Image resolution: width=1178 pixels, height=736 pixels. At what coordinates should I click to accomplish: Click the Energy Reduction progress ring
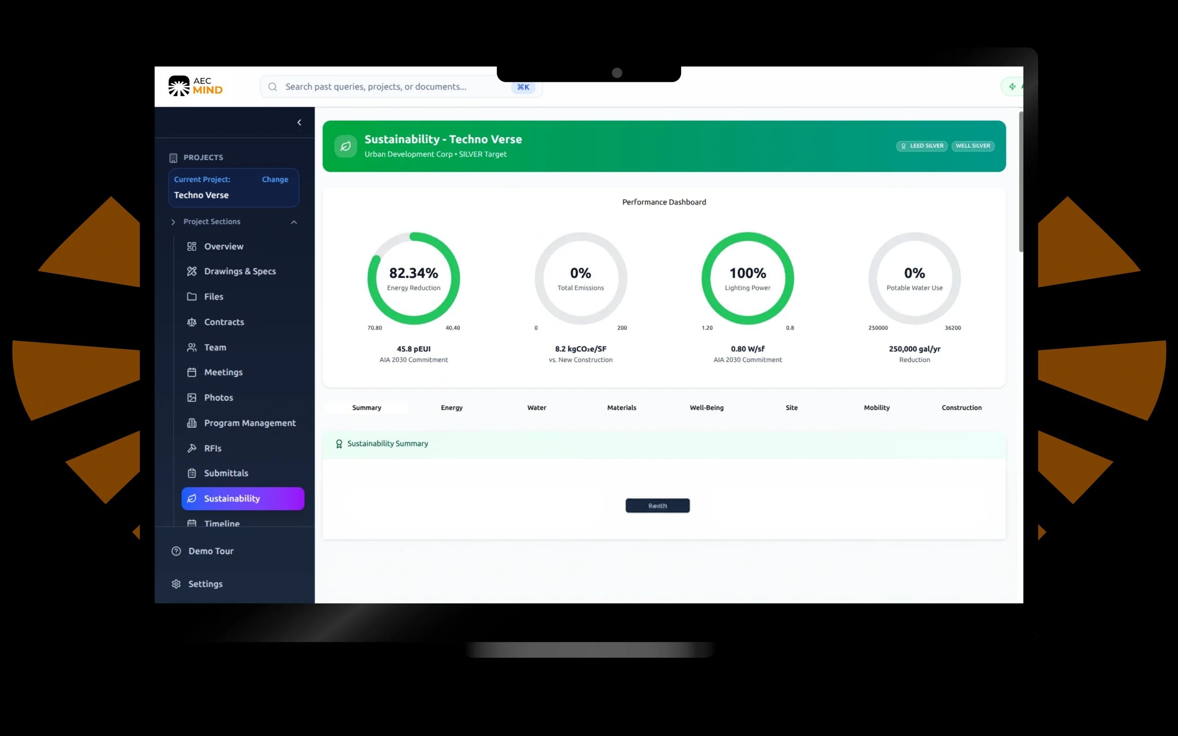click(413, 278)
